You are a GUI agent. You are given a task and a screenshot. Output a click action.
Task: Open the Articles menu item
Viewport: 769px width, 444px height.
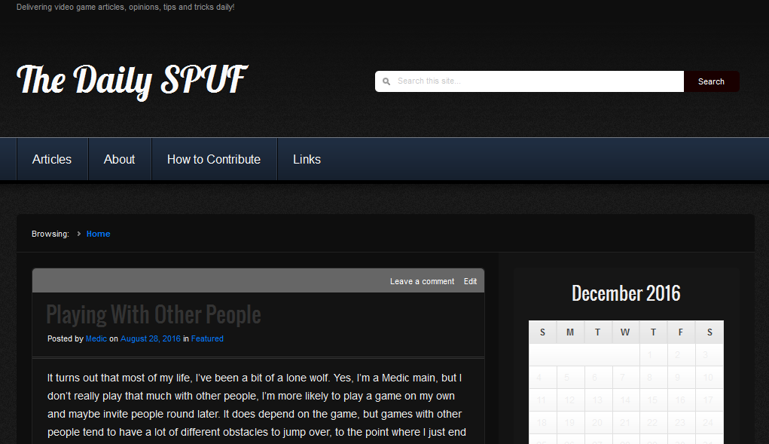click(52, 160)
